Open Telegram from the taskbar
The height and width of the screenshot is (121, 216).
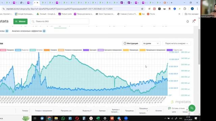pos(119,118)
